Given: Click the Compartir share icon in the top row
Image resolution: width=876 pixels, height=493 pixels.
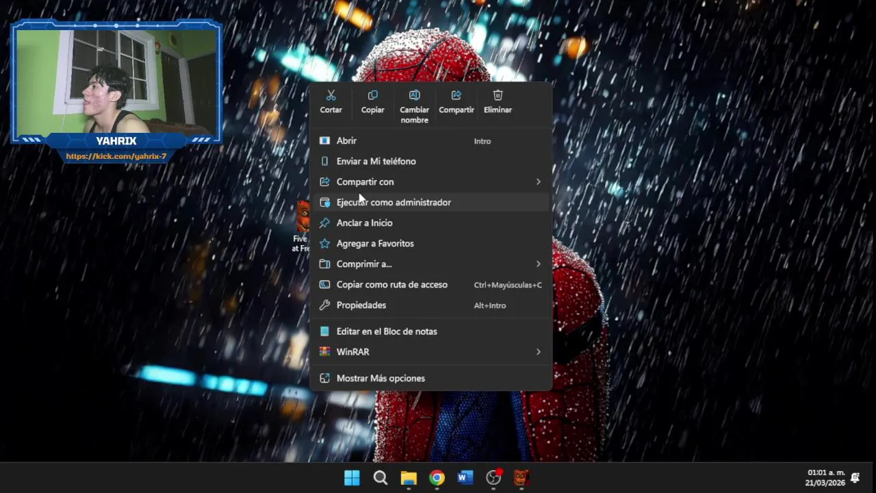Looking at the screenshot, I should point(456,96).
